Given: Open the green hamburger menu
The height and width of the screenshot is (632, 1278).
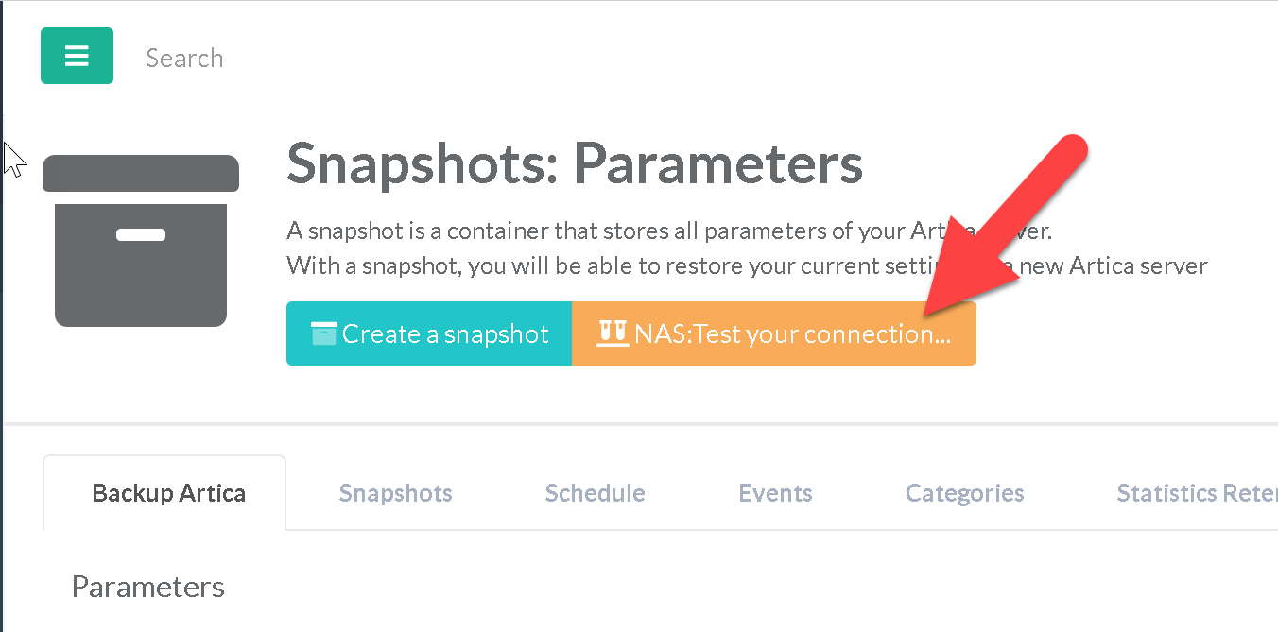Looking at the screenshot, I should [x=77, y=56].
